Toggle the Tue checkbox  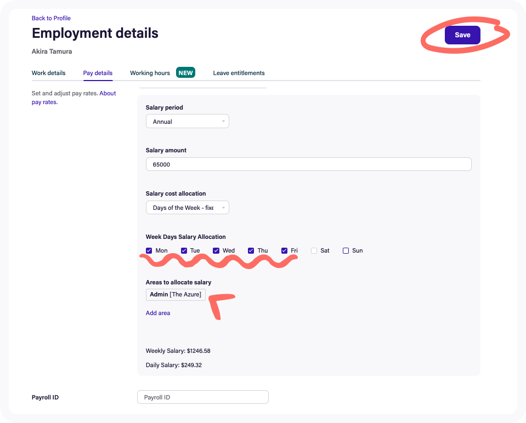(x=184, y=251)
